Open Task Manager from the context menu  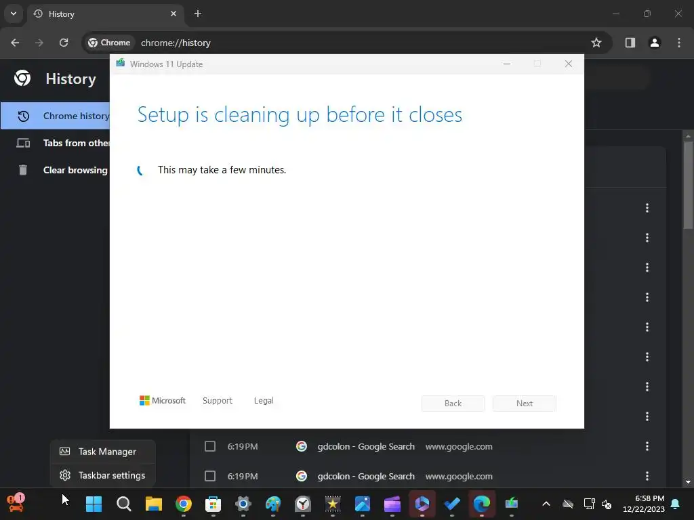click(x=103, y=452)
